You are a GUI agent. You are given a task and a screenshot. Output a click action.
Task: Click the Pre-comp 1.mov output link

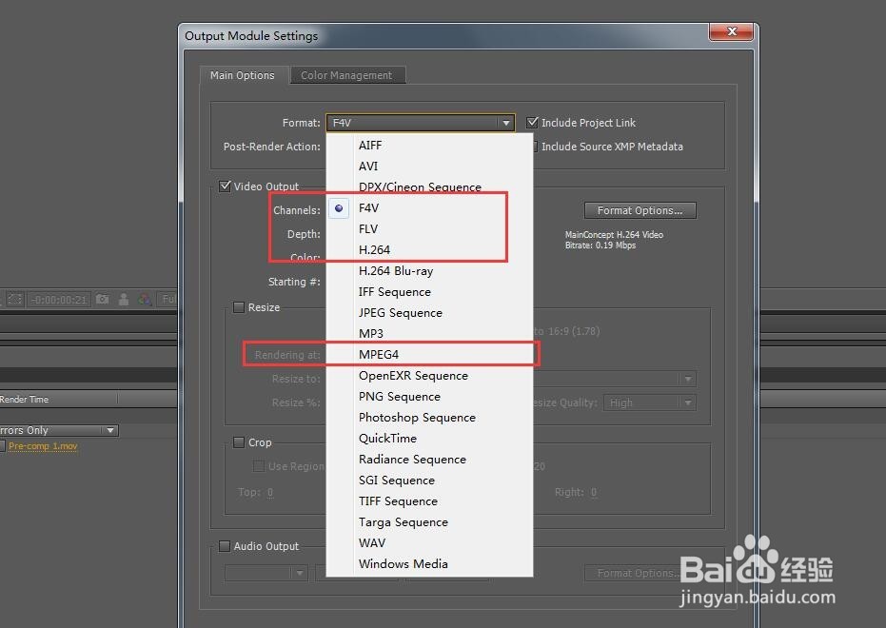pos(43,446)
